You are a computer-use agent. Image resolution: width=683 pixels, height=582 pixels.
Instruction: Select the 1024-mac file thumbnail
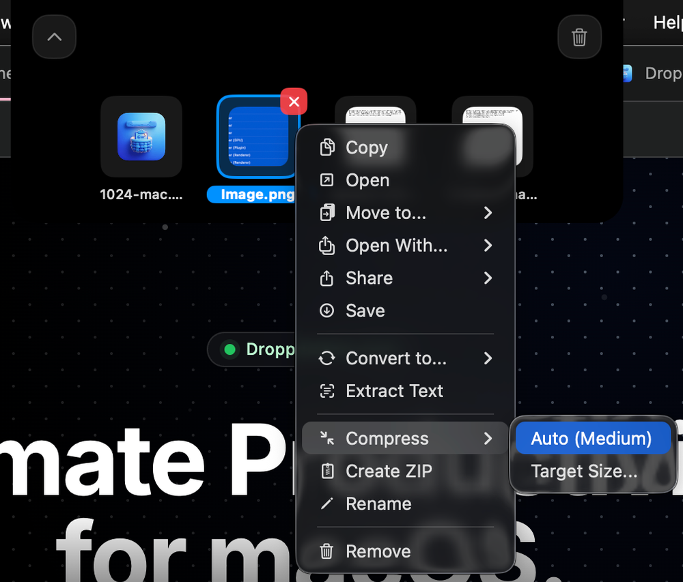(x=141, y=136)
